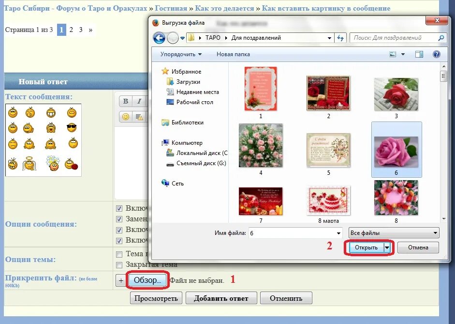455x324 pixels.
Task: Click the toolbar icon next to smiley
Action: coord(139,117)
